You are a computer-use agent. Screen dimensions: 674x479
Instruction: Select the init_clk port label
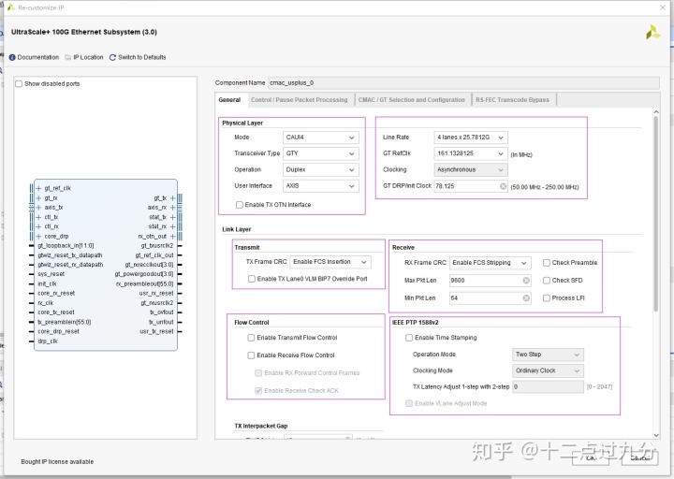coord(48,283)
